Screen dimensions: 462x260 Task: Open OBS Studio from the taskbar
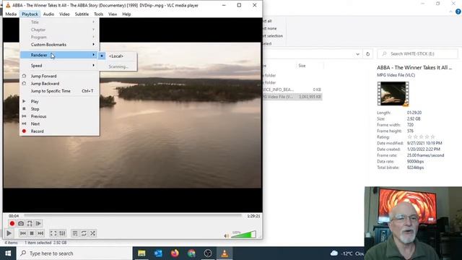pyautogui.click(x=208, y=253)
